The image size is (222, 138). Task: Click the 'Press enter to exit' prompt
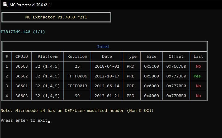point(24,120)
